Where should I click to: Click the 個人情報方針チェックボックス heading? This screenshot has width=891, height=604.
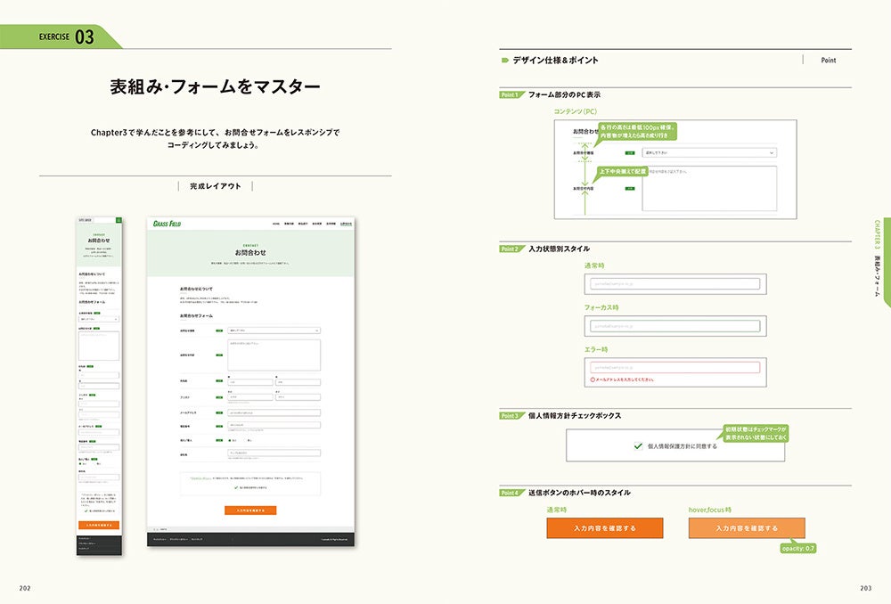pyautogui.click(x=575, y=416)
